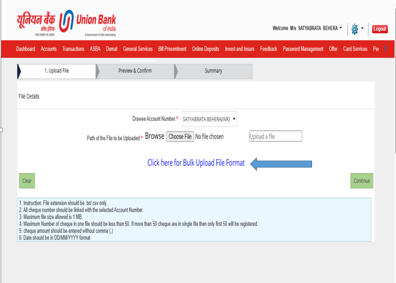This screenshot has height=283, width=396.
Task: Open the Bill Presentment menu
Action: 172,49
